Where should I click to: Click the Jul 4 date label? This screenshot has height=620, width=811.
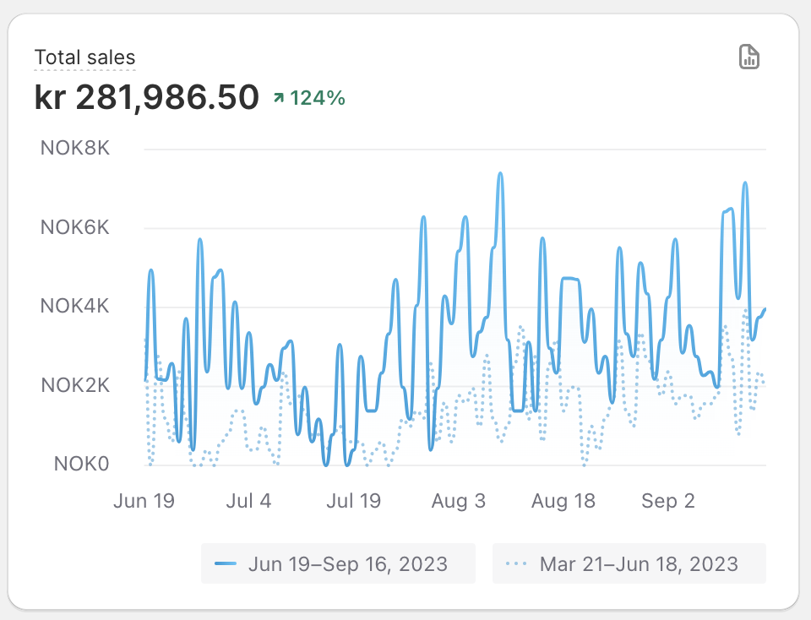tap(248, 501)
